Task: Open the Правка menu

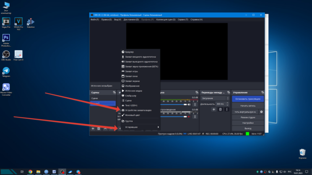Action: point(106,19)
